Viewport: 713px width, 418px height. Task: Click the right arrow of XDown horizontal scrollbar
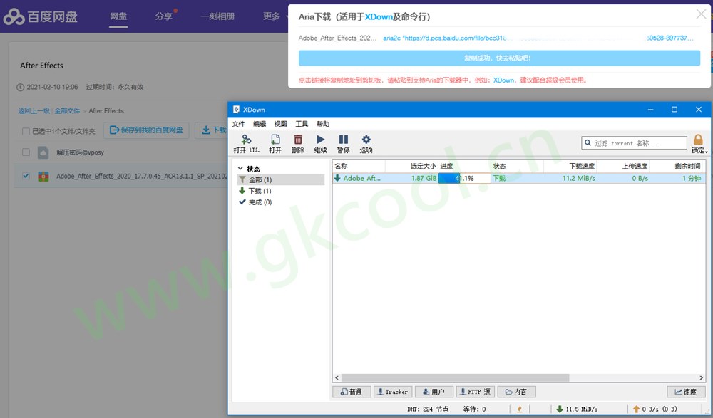[701, 377]
